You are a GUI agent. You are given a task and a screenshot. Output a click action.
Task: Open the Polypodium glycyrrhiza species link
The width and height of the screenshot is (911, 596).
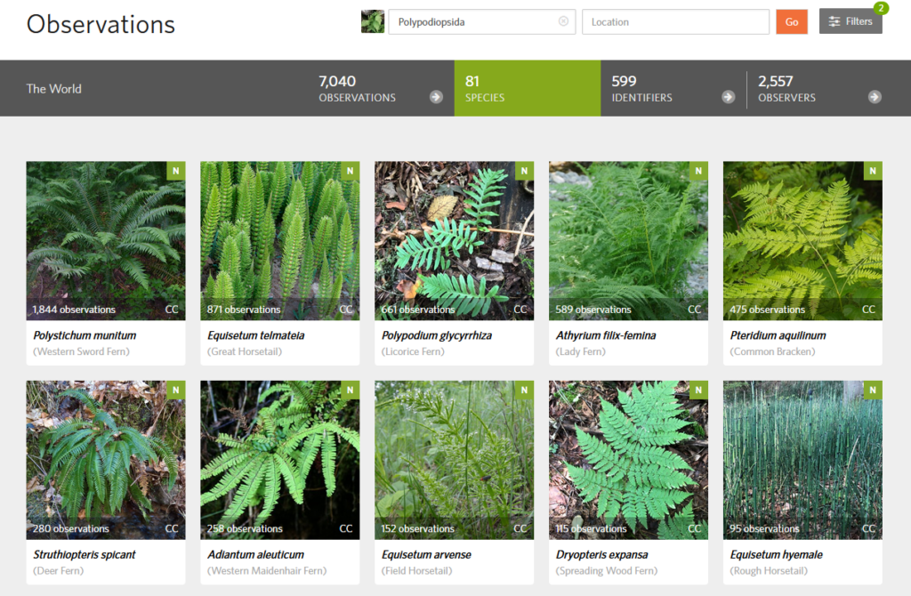(x=437, y=335)
